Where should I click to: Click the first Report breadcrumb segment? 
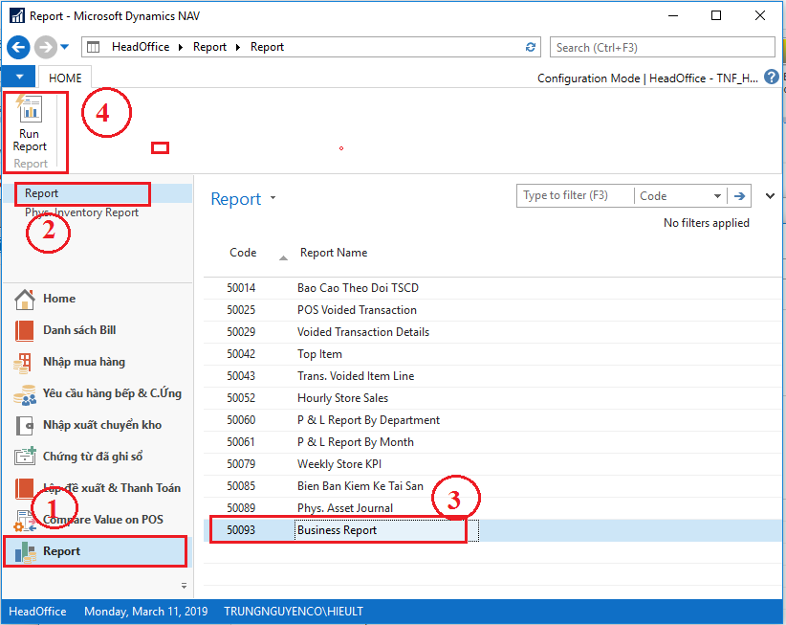[209, 47]
